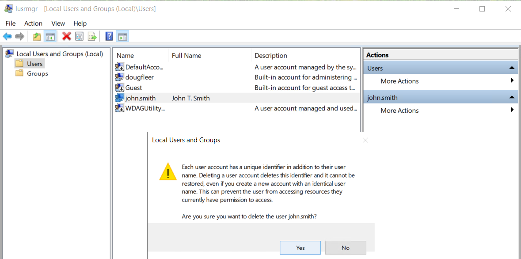Viewport: 521px width, 259px height.
Task: Open the Help menu
Action: tap(80, 23)
